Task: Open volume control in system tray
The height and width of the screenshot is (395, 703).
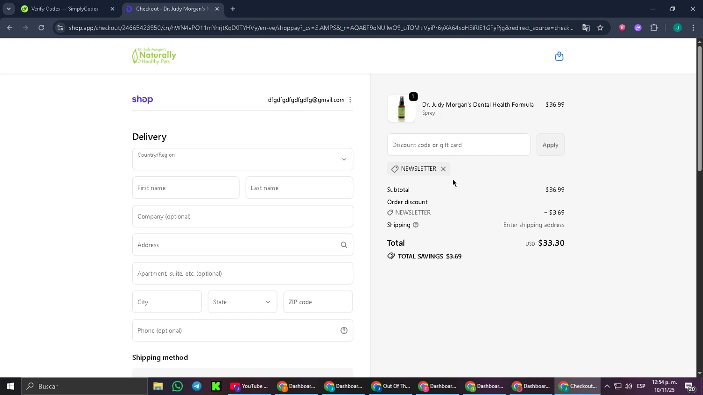Action: click(628, 386)
